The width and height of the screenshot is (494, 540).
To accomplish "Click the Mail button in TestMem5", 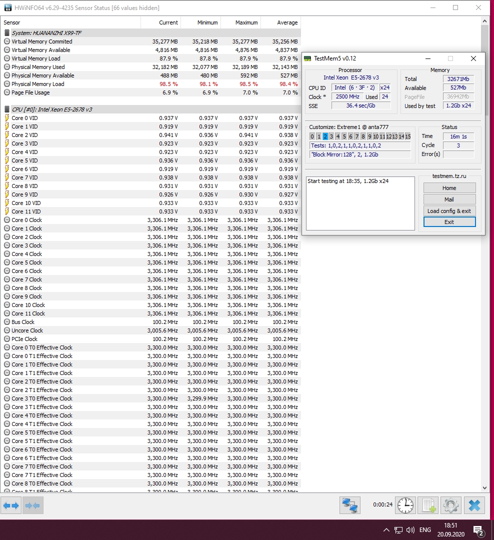I will [x=449, y=199].
